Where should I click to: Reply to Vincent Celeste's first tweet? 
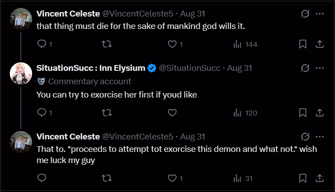(42, 44)
